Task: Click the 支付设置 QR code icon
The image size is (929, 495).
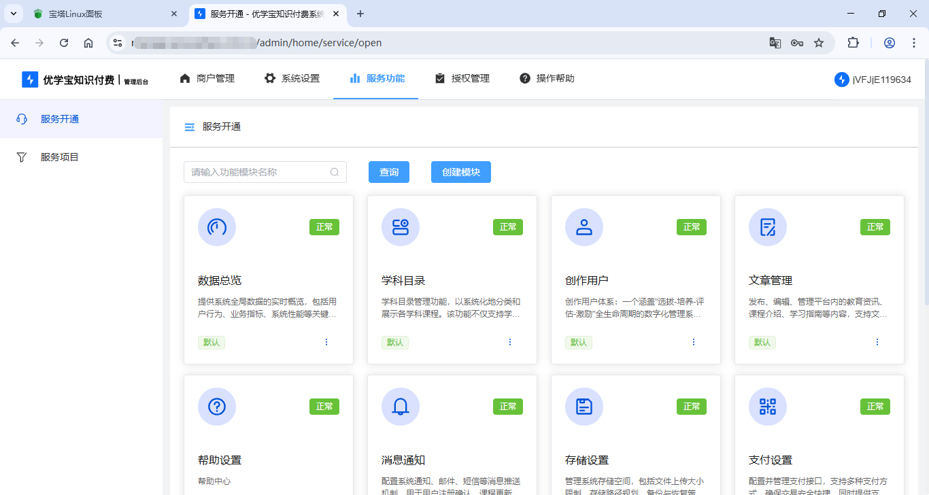Action: click(x=767, y=407)
